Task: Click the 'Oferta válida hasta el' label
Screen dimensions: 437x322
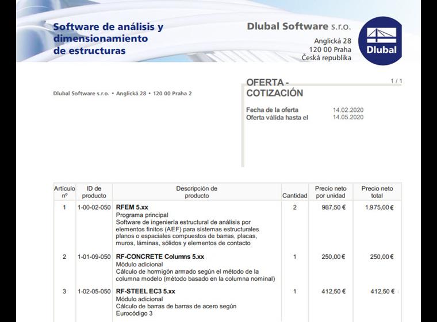Action: coord(277,118)
